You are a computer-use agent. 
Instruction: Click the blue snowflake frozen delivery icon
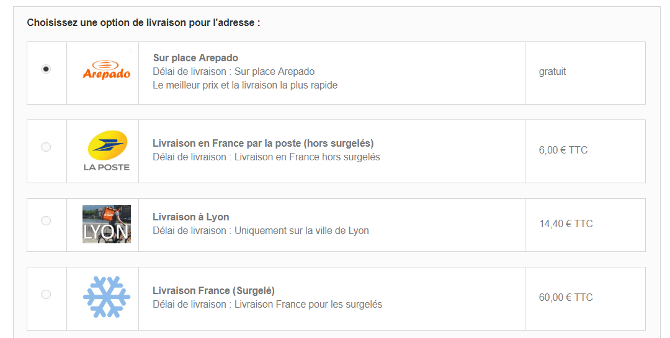[107, 297]
